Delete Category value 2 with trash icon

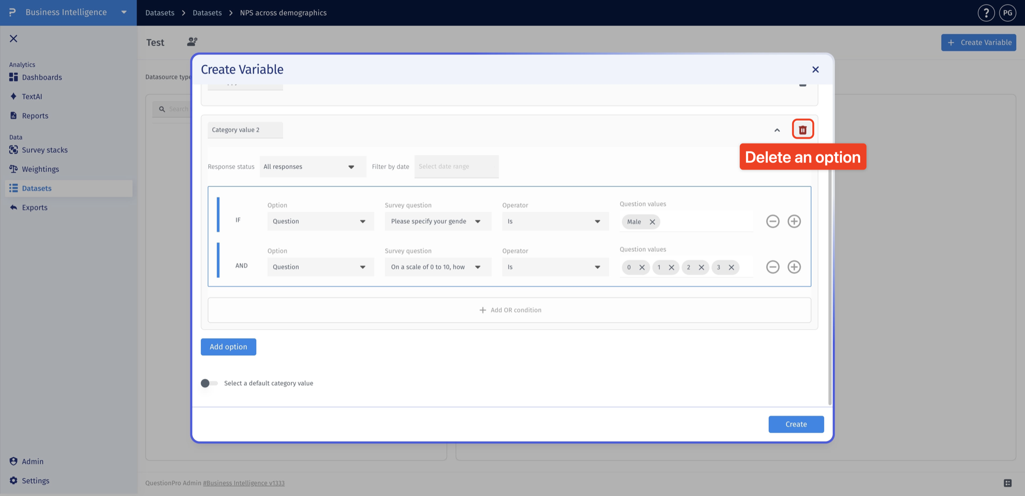tap(803, 130)
